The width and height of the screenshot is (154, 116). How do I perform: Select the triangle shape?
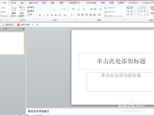click(x=132, y=11)
